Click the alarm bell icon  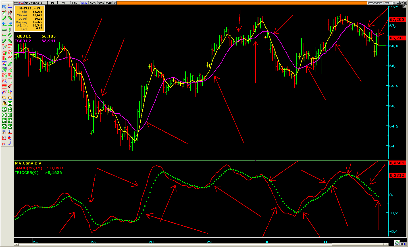pos(4,104)
